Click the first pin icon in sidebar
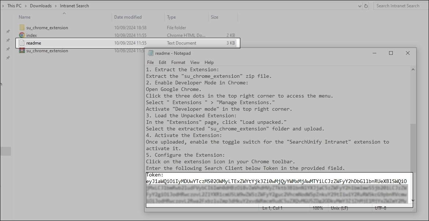The image size is (429, 221). (x=8, y=31)
